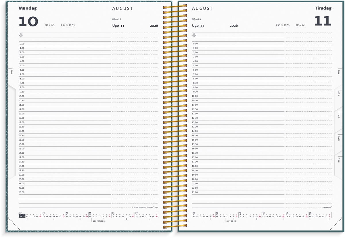
Task: Select week number 36 in the mini calendar
Action: click(x=90, y=213)
